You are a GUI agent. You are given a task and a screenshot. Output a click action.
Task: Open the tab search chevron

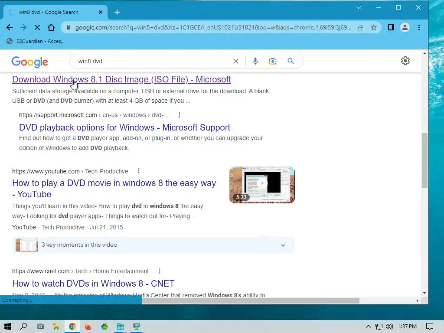tap(359, 7)
